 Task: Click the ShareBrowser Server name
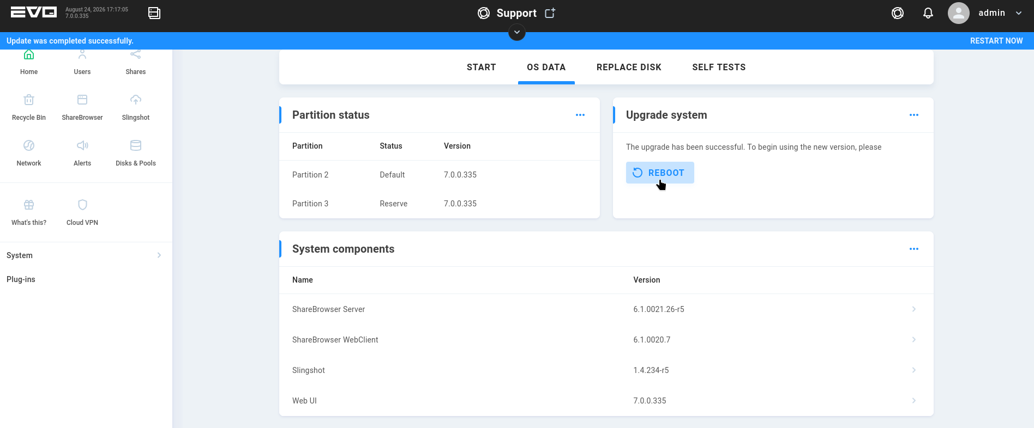tap(328, 309)
